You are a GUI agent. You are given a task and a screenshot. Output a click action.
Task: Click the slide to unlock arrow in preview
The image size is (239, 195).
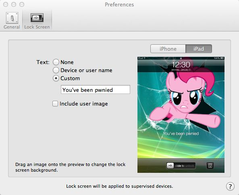tap(170, 166)
